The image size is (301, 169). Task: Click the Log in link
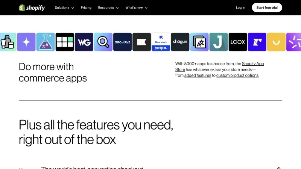click(240, 8)
